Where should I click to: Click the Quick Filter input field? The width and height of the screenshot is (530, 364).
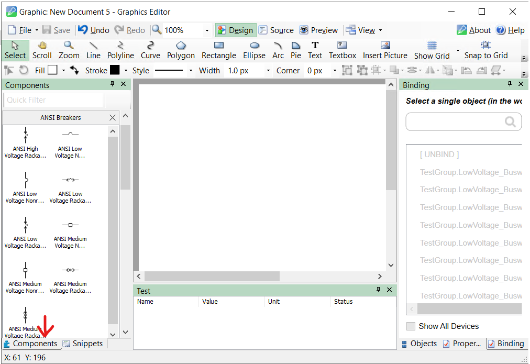coord(53,100)
